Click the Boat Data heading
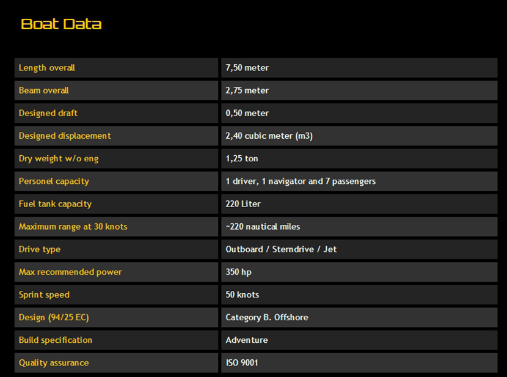Screen dimensions: 507x377 click(61, 24)
